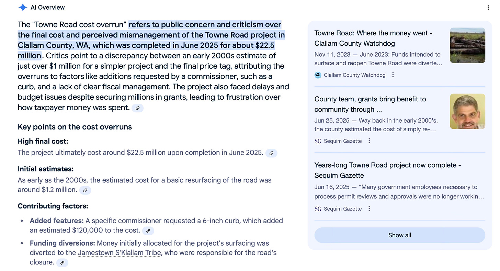This screenshot has height=271, width=500.
Task: Open 'Years-long Towne Road project now complete' article
Action: [388, 170]
